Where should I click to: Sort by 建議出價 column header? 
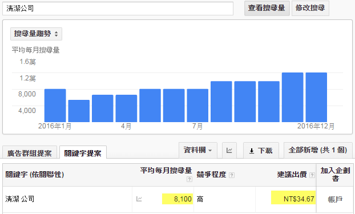pyautogui.click(x=292, y=175)
